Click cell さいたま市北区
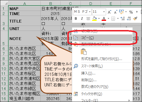 coord(25,54)
